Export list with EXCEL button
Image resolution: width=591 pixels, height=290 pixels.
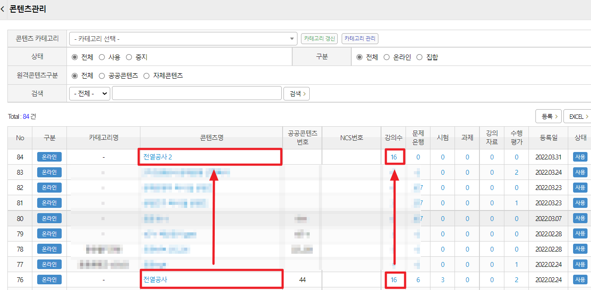(577, 117)
